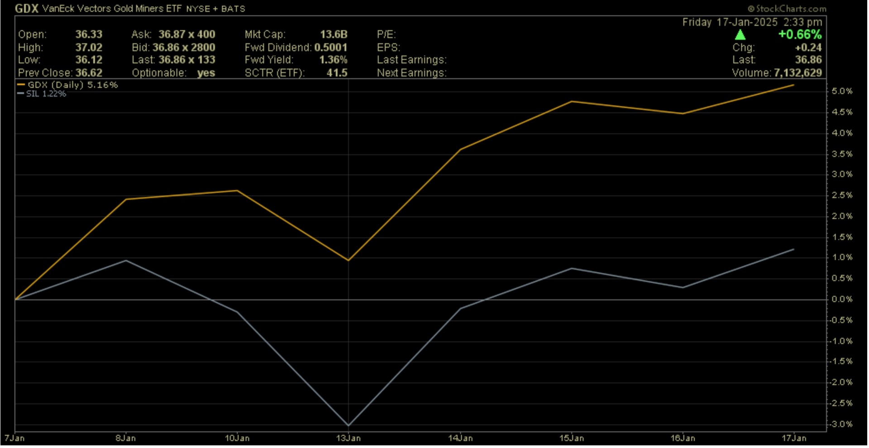The image size is (869, 448).
Task: Click the gray SIL legend line marker
Action: click(20, 94)
